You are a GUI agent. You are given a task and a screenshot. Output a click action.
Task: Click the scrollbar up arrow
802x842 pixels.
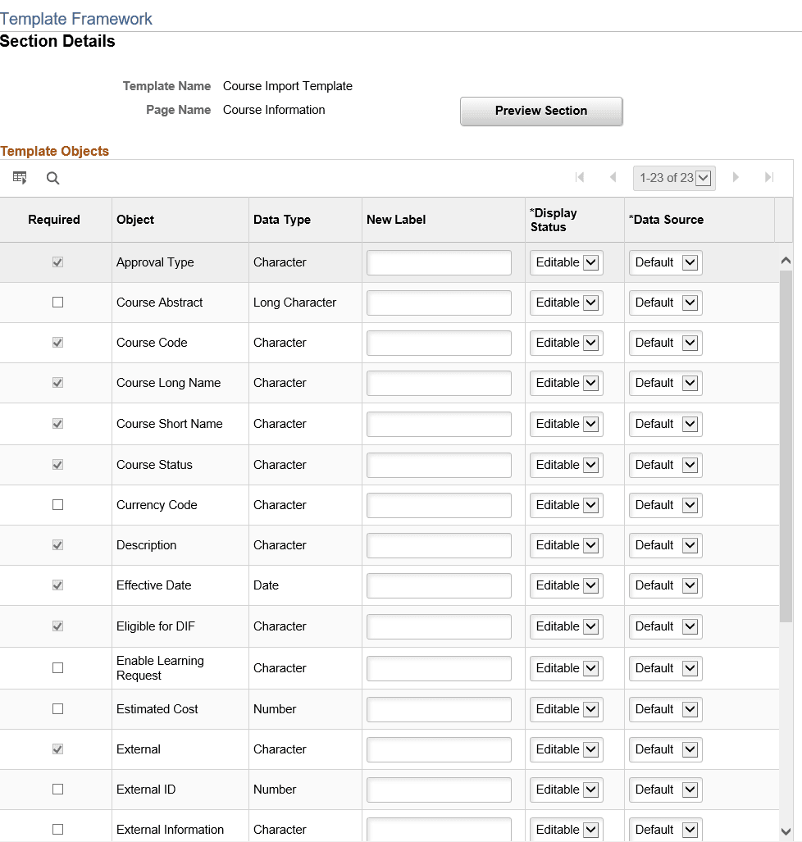coord(786,259)
